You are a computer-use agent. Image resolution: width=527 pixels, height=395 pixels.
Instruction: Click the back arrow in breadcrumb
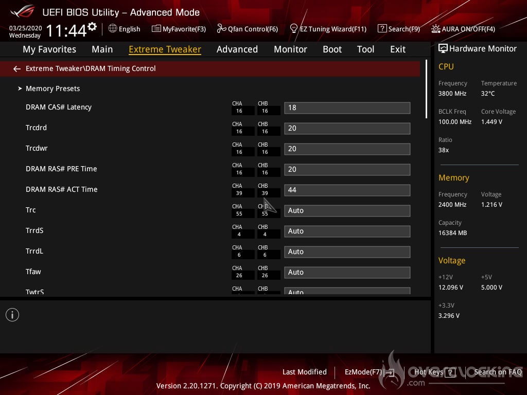click(17, 69)
